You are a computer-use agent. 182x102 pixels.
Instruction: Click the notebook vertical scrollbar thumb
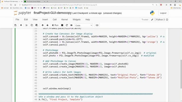tap(181, 74)
